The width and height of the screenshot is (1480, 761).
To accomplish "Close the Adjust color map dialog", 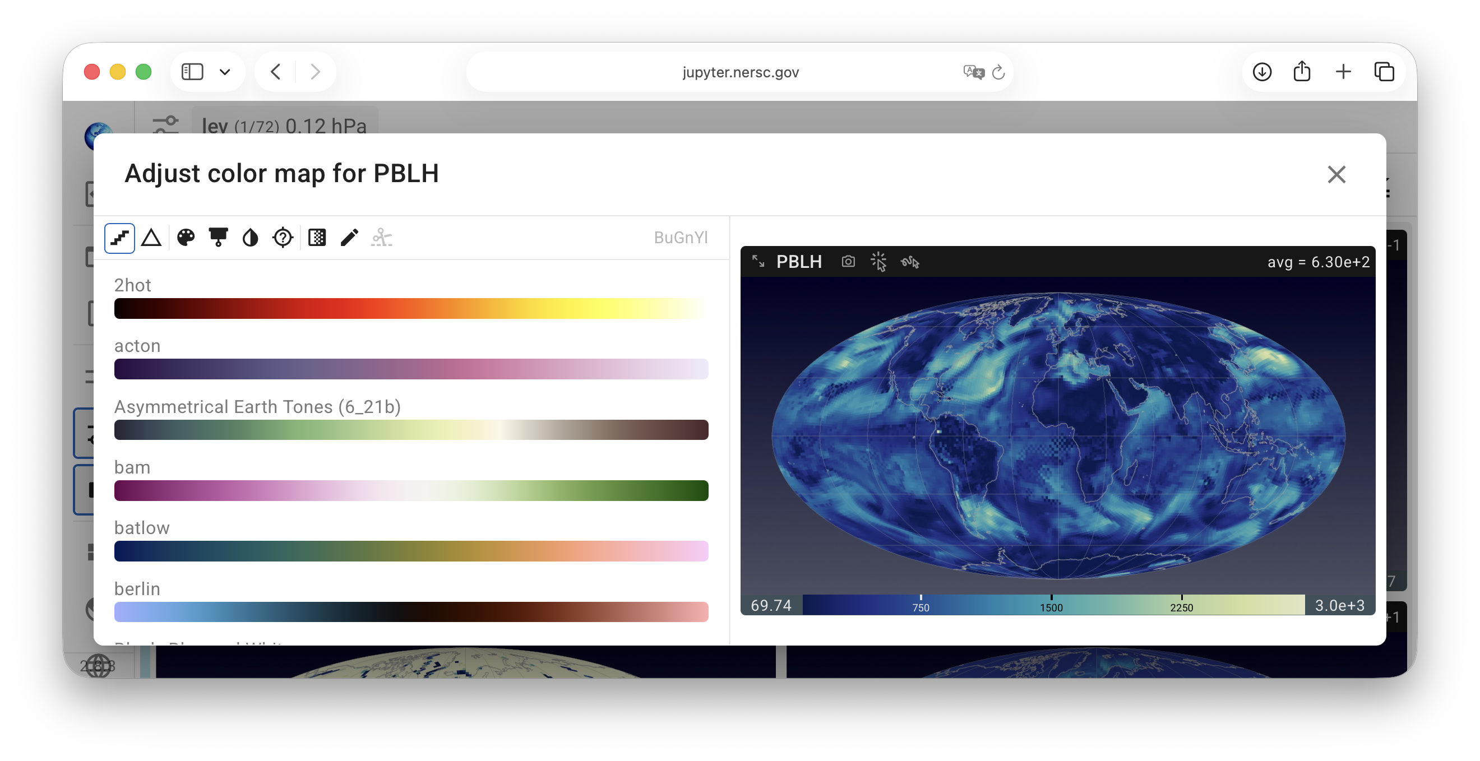I will [1336, 175].
